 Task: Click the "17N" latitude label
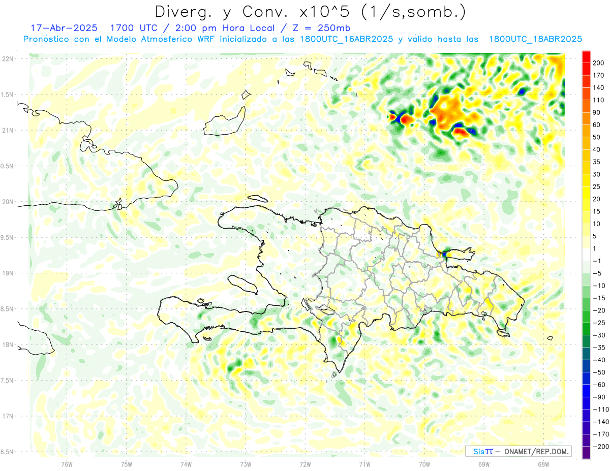(x=8, y=416)
